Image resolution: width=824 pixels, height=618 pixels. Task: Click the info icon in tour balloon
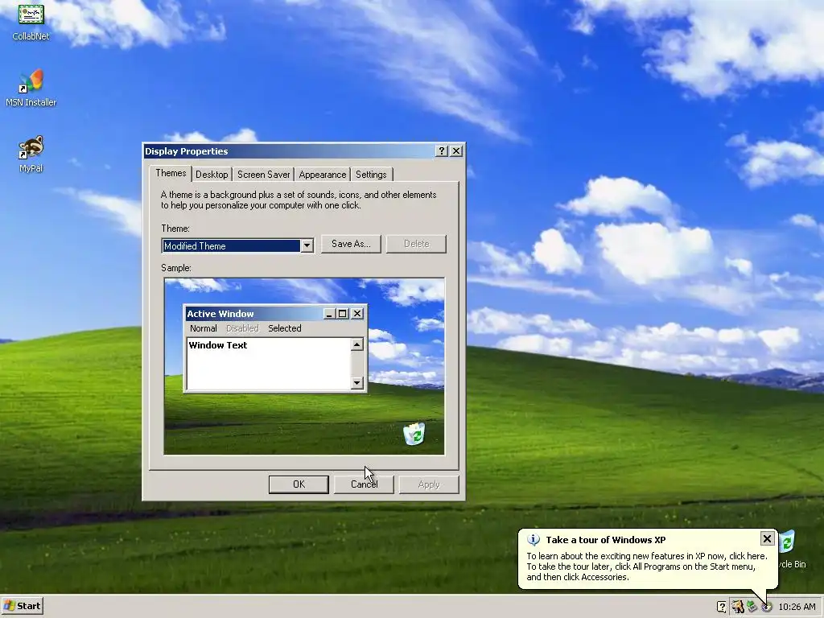[x=534, y=540]
